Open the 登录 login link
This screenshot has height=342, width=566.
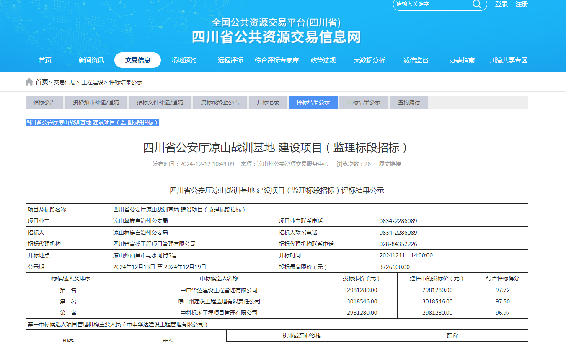click(501, 4)
